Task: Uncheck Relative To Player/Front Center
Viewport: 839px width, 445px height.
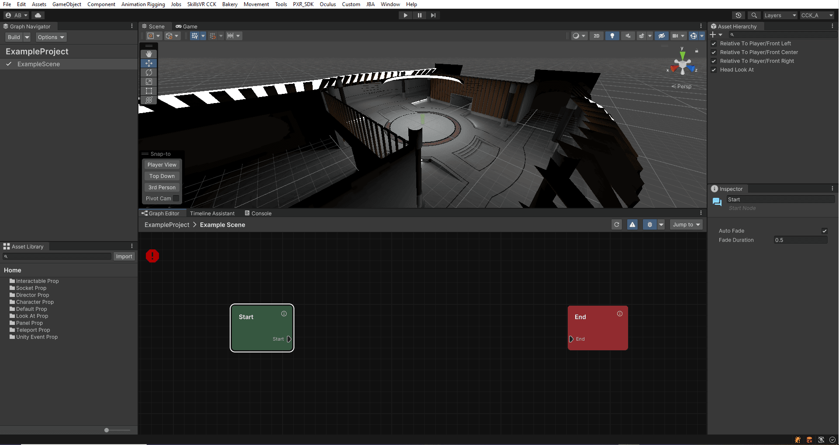Action: pos(714,52)
